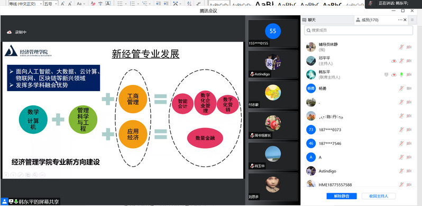Open the members panel more-options (three dots) icon
The image size is (422, 206).
click(x=400, y=20)
